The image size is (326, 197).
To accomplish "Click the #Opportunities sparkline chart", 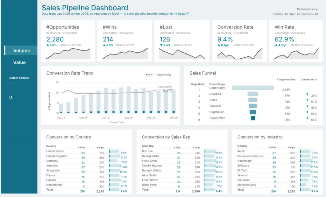I will (68, 54).
